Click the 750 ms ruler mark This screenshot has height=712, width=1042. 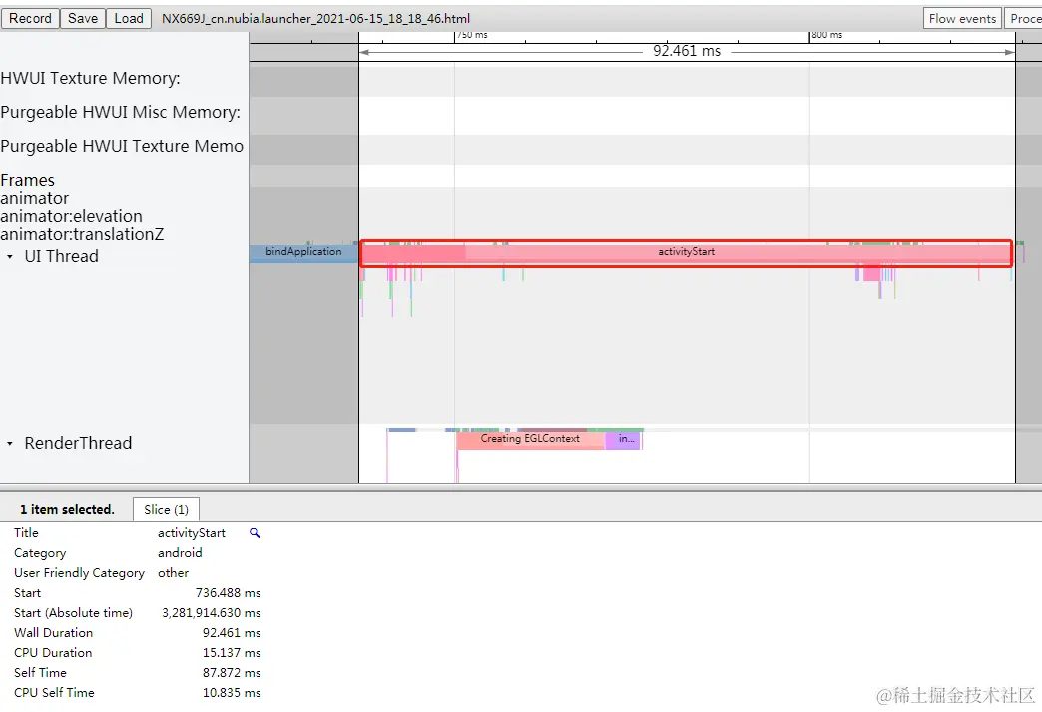coord(472,35)
